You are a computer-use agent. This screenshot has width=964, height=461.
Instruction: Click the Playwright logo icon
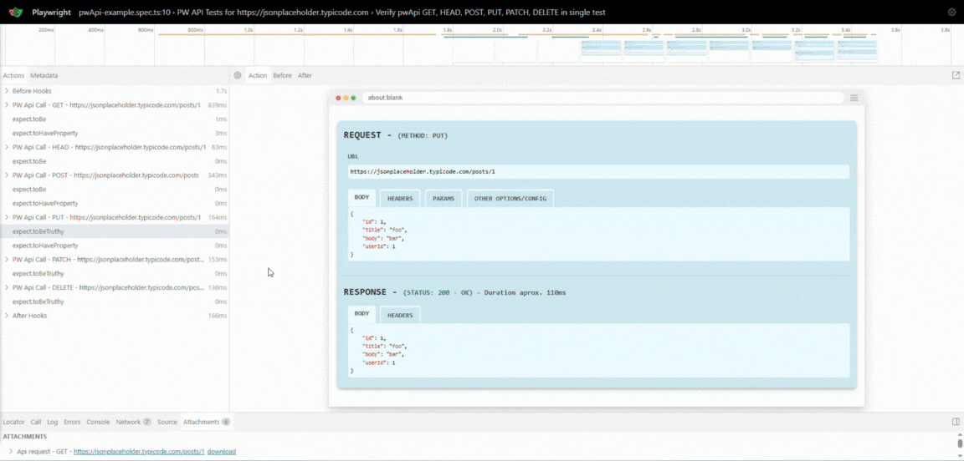17,12
